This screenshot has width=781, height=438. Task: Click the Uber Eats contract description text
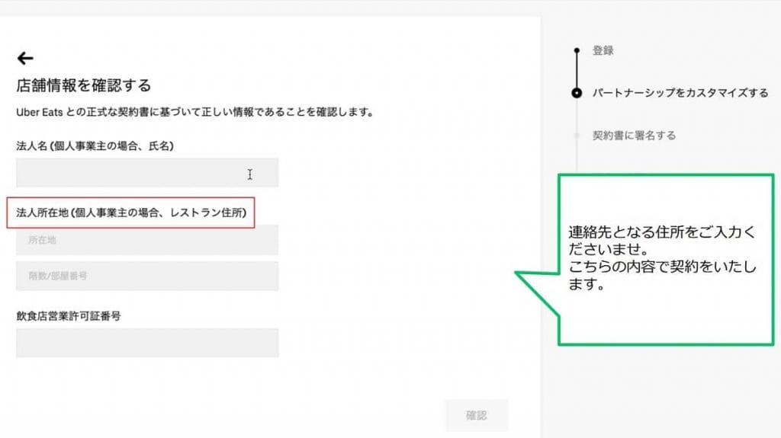[194, 112]
